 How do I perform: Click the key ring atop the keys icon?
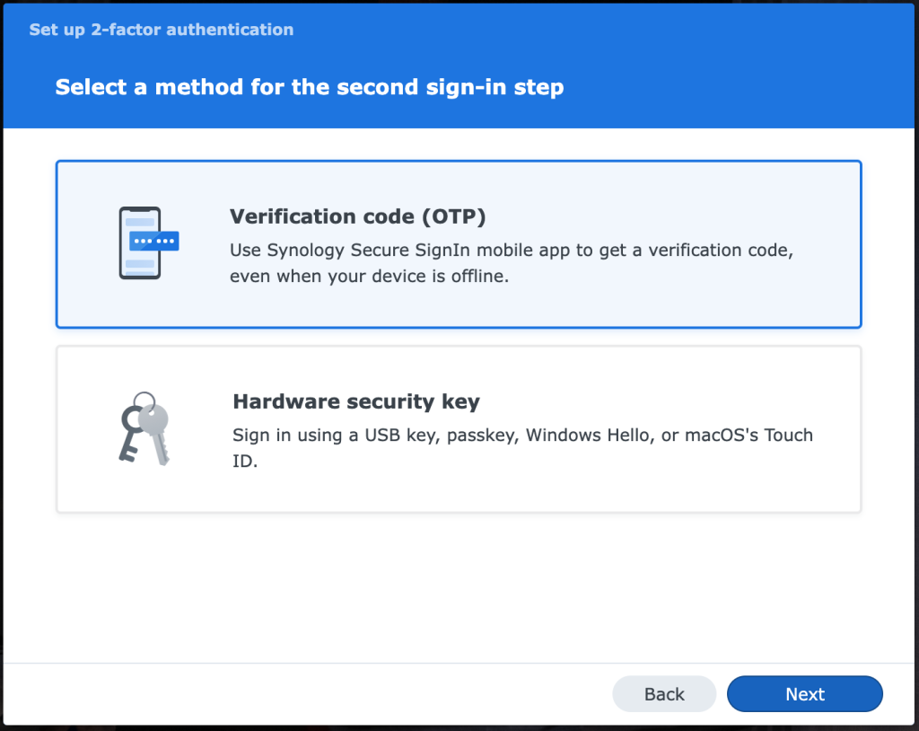pos(144,402)
